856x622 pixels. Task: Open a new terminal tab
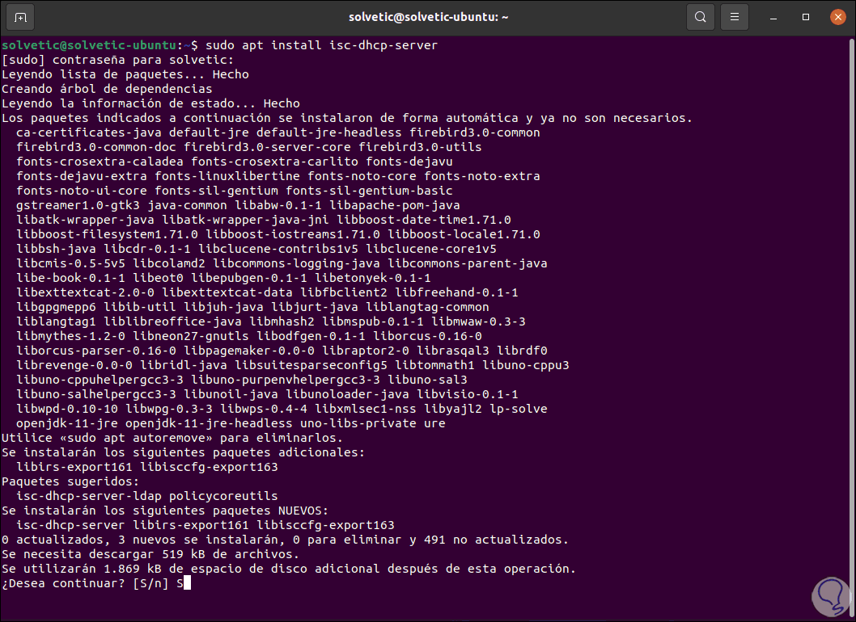20,18
